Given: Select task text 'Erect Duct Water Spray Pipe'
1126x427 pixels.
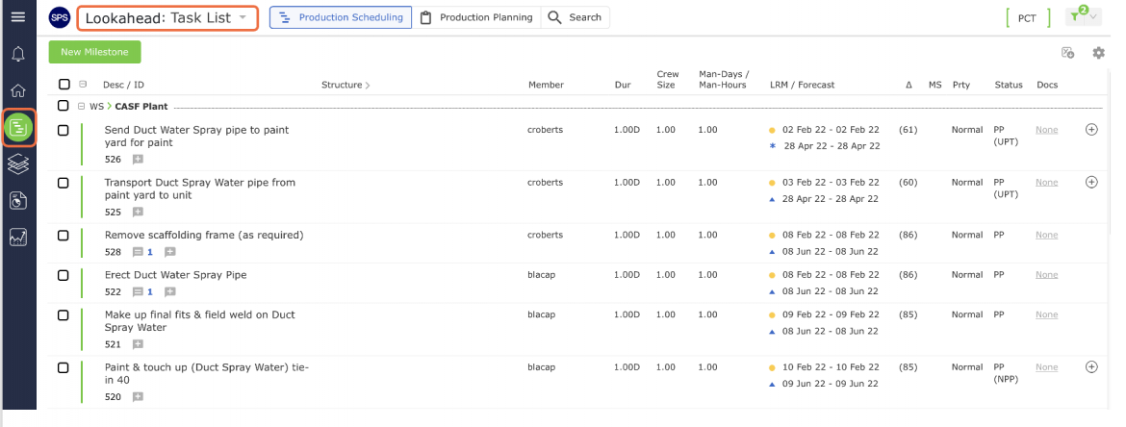Looking at the screenshot, I should pyautogui.click(x=175, y=275).
